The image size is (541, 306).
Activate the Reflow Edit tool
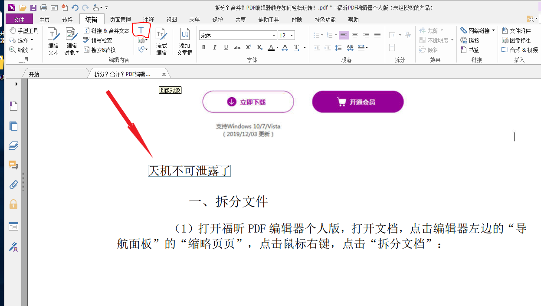click(161, 41)
